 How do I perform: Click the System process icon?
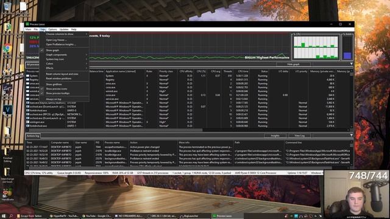27,75
